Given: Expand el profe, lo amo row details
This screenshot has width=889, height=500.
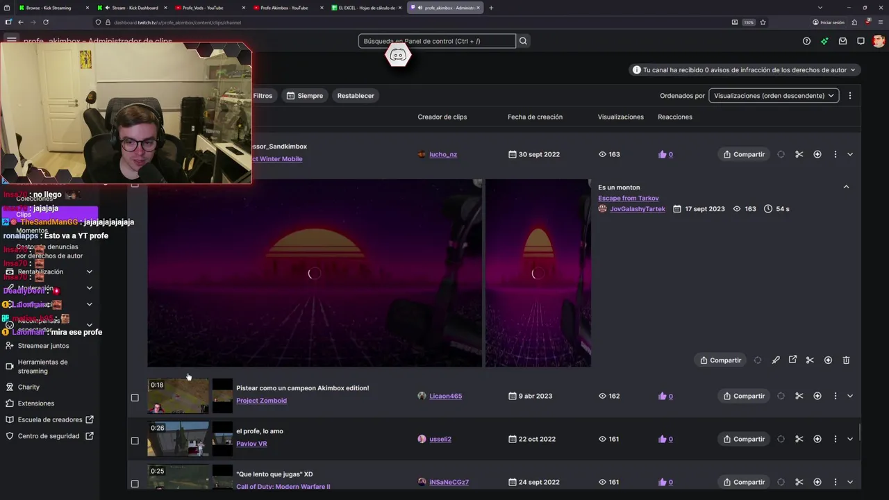Looking at the screenshot, I should pyautogui.click(x=850, y=439).
